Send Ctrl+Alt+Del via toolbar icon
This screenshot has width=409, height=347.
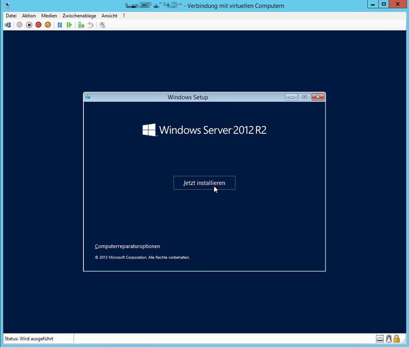point(8,25)
